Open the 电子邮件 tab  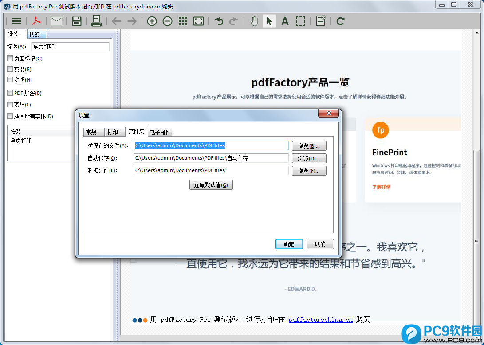160,132
